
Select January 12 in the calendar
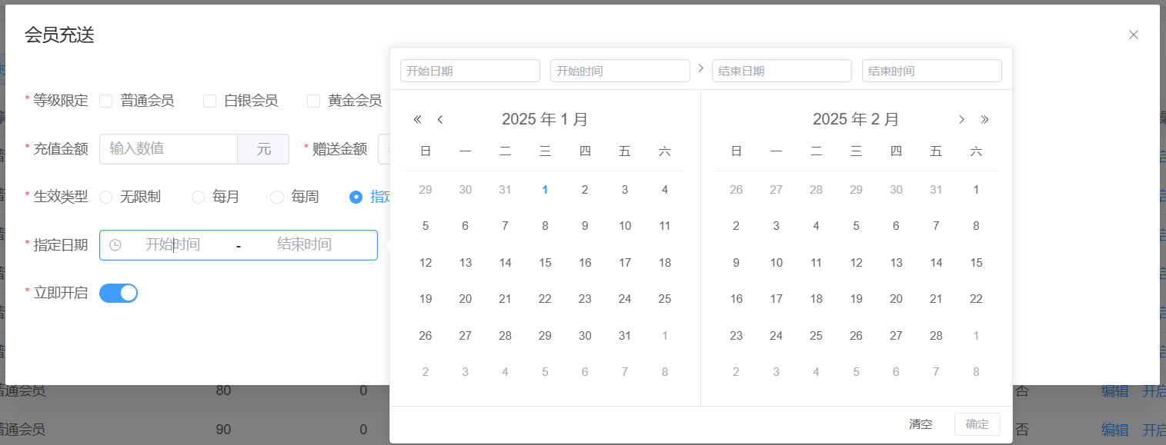tap(426, 263)
